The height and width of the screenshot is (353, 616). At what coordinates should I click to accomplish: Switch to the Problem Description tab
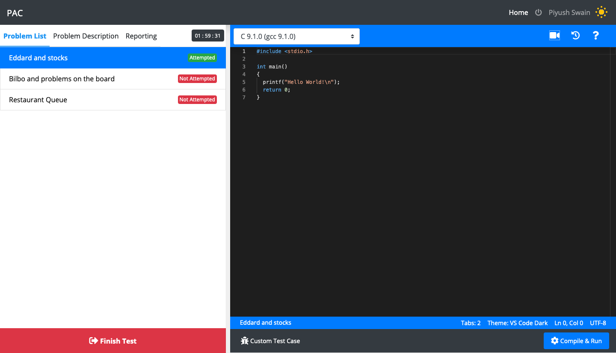(86, 36)
